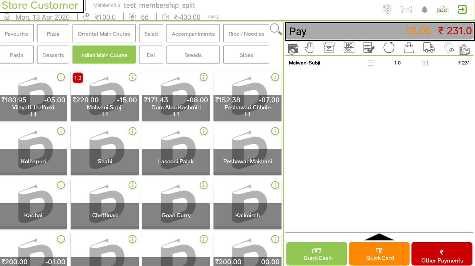Open the Rice / Noodles category
The image size is (475, 266).
[246, 34]
